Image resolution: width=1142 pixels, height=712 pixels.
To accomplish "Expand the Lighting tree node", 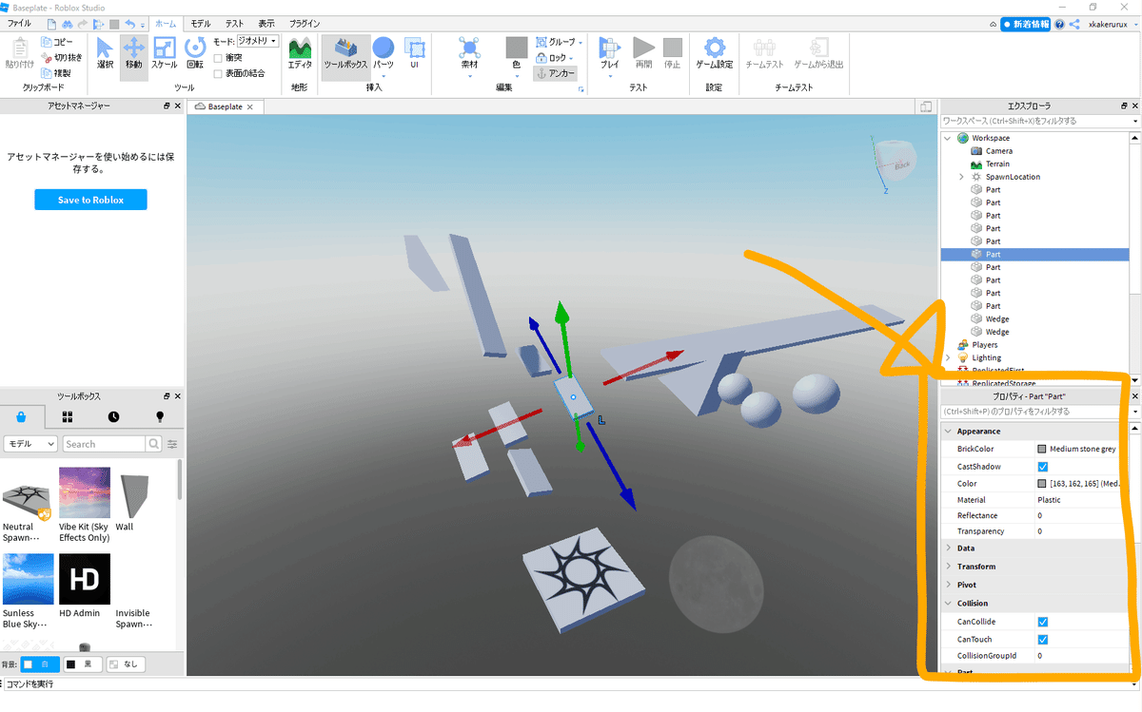I will (948, 357).
